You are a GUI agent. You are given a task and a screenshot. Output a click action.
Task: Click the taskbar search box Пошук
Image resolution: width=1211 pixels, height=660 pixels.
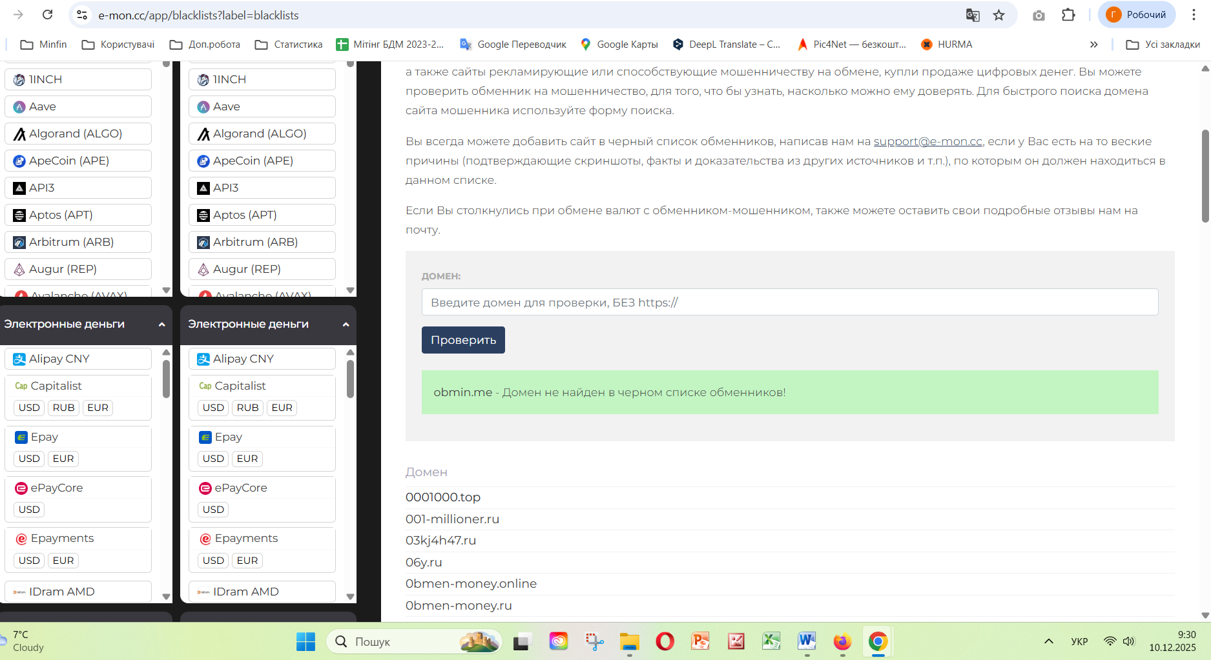415,641
